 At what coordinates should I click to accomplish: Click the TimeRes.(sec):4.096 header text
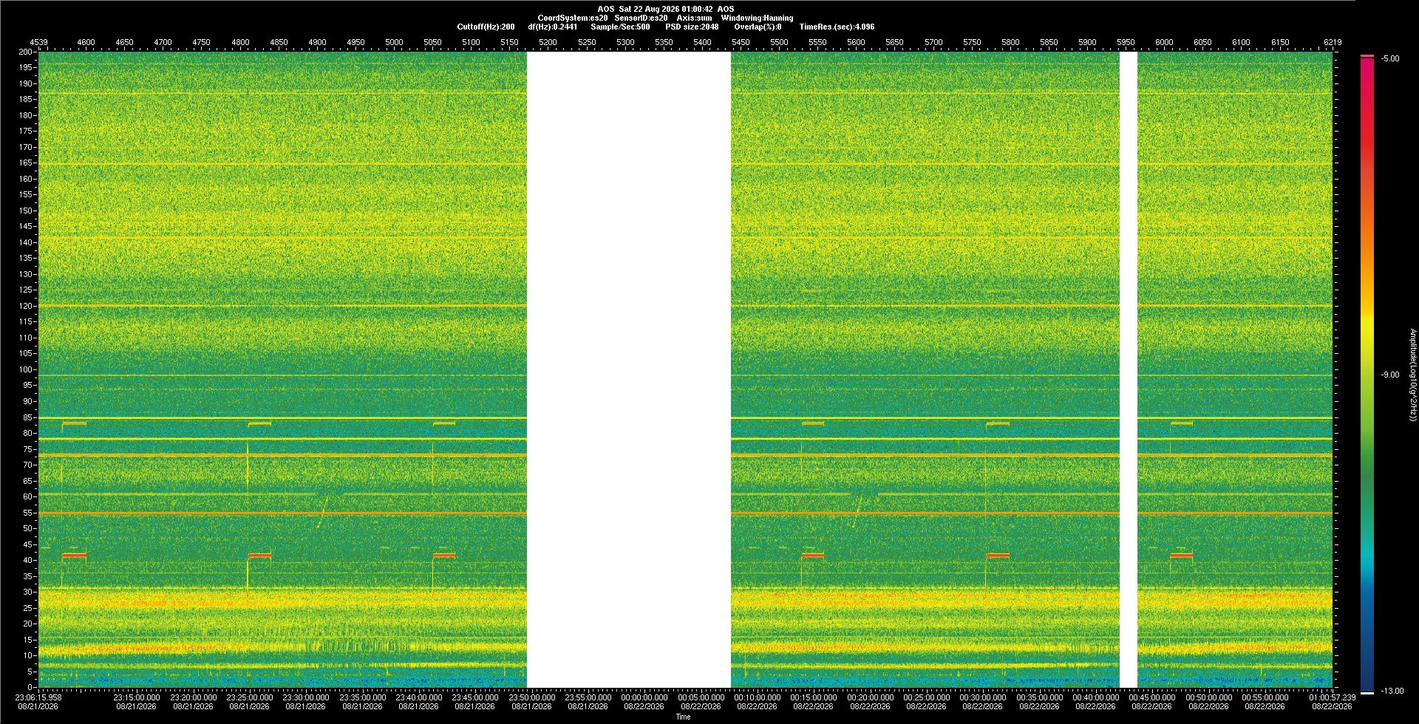[837, 27]
